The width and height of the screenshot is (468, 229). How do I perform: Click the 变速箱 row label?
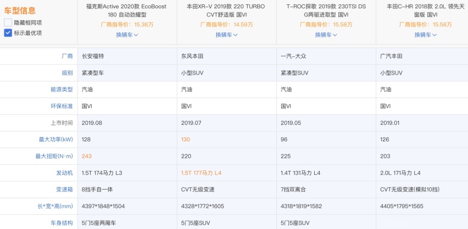point(64,190)
